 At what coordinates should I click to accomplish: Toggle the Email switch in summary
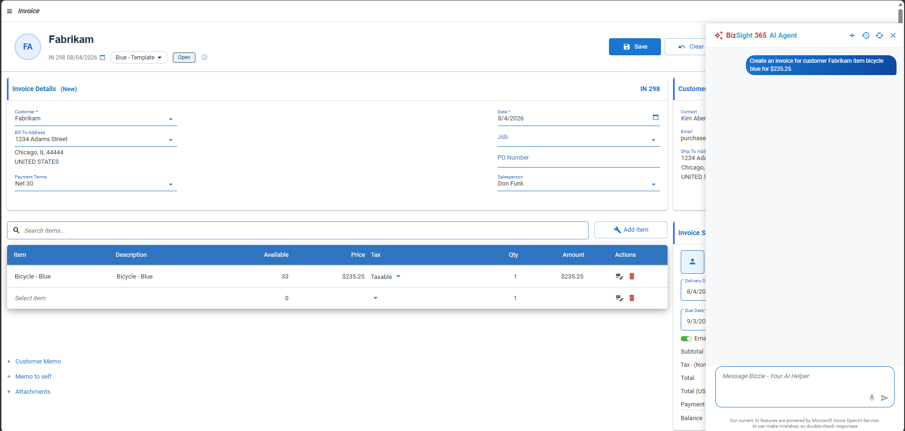(686, 338)
